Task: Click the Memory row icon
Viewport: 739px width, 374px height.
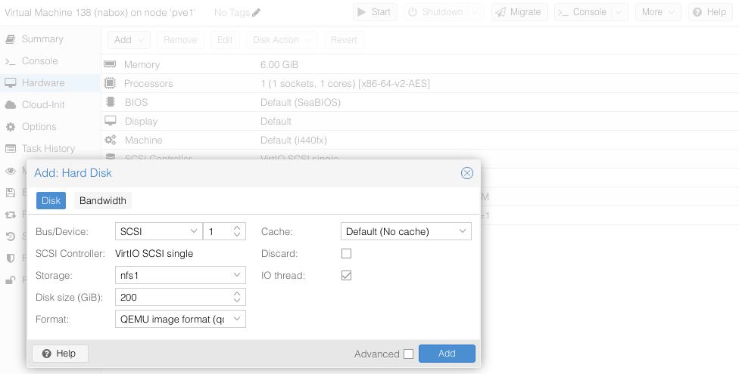Action: click(x=110, y=64)
